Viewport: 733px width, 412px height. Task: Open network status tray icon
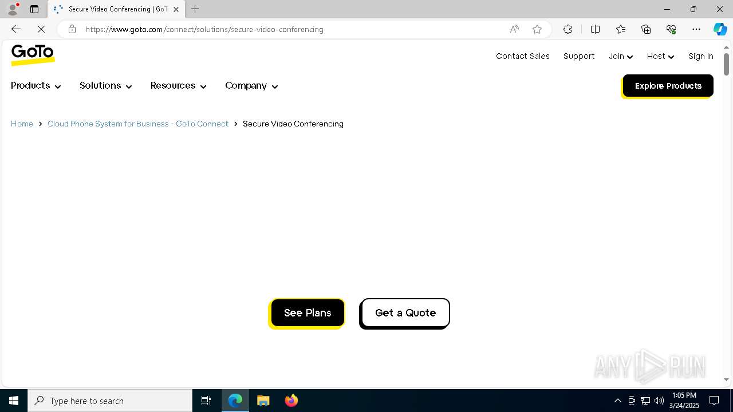(x=645, y=401)
